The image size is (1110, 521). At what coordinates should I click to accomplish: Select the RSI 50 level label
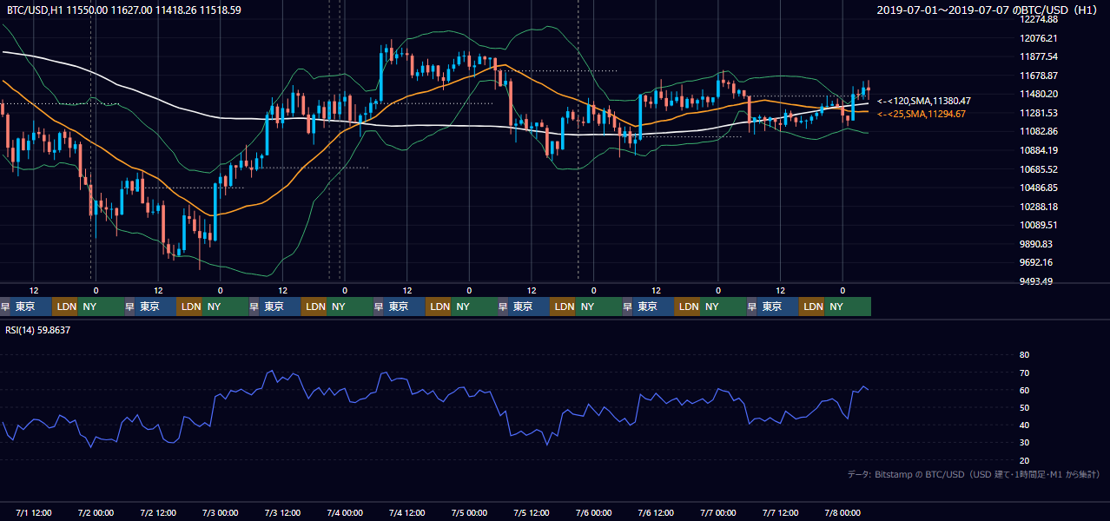[x=1024, y=407]
